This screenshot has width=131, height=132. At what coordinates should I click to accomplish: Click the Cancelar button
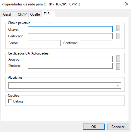tap(118, 127)
